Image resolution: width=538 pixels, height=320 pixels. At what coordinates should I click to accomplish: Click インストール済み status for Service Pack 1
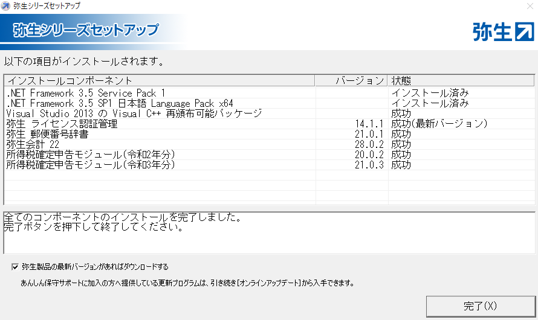click(x=430, y=93)
